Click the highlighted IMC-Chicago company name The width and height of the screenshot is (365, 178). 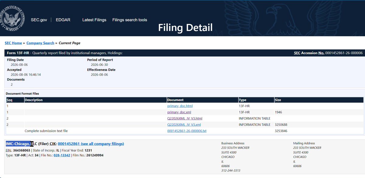pyautogui.click(x=18, y=144)
